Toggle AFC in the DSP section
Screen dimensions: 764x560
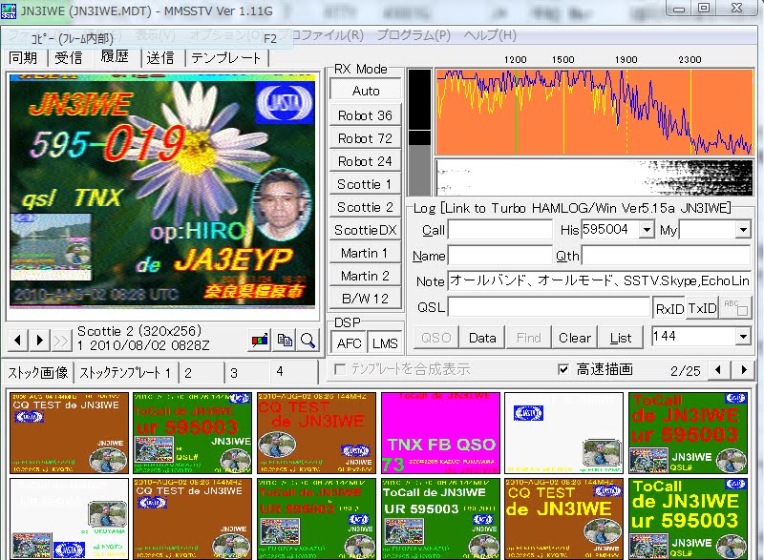[x=349, y=343]
